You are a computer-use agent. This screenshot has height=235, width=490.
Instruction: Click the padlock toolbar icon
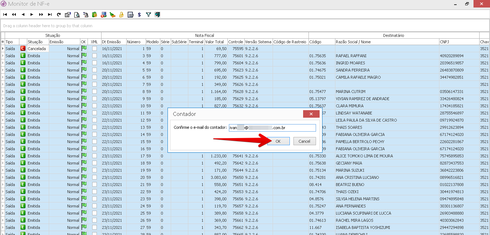[122, 15]
